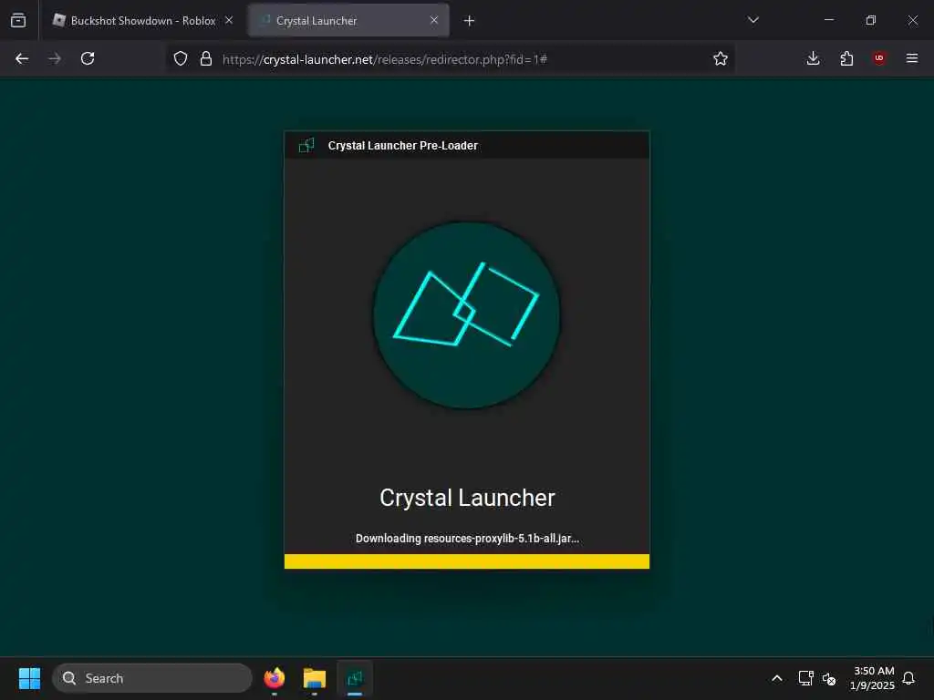Click the Crystal Launcher Pre-Loader title bar
This screenshot has width=934, height=700.
[x=467, y=145]
